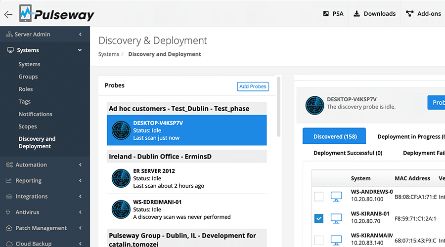Viewport: 445px width, 247px height.
Task: Expand the Antivirus menu chevron
Action: pyautogui.click(x=80, y=212)
